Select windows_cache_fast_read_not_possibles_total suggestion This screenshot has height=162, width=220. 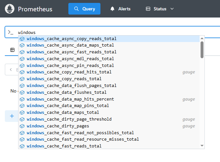[109, 133]
